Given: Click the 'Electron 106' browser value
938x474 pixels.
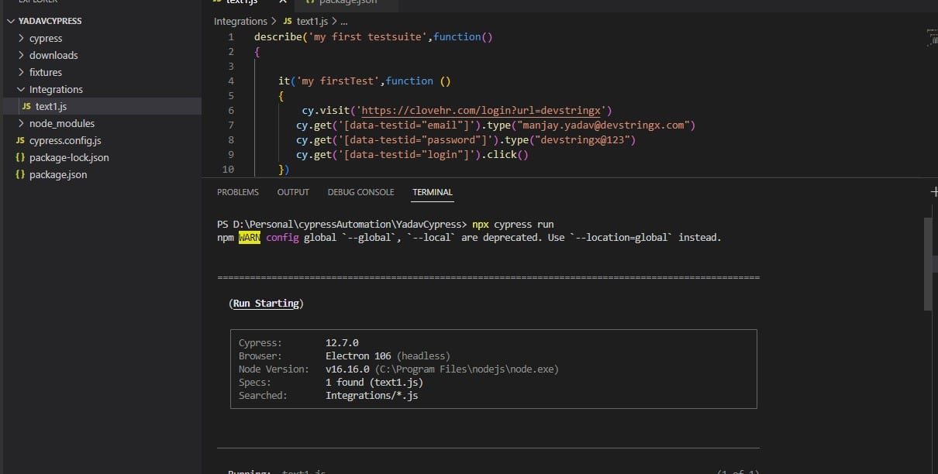Looking at the screenshot, I should 358,355.
